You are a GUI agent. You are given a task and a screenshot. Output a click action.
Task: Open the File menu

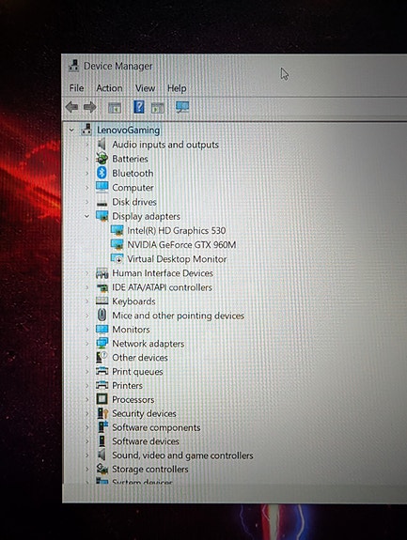point(76,88)
